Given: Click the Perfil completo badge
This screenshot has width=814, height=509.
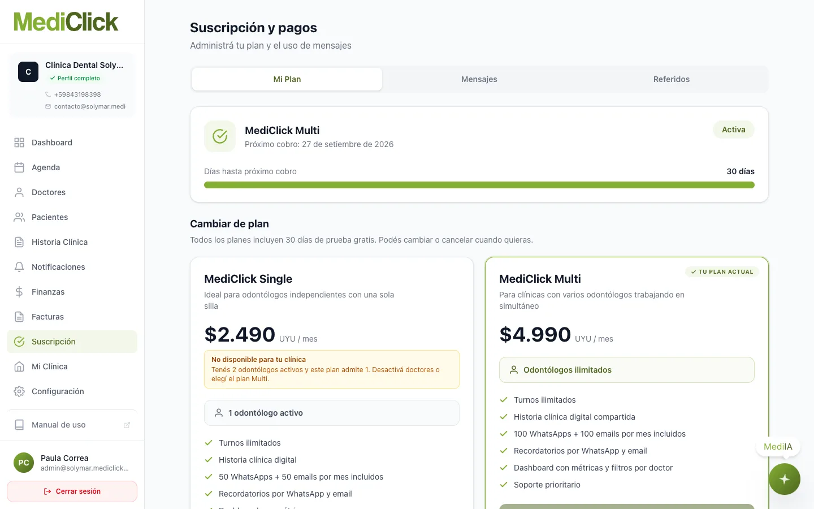Looking at the screenshot, I should point(75,79).
